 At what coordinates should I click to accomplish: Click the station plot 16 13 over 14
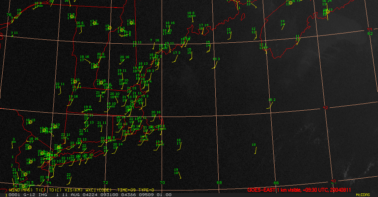pyautogui.click(x=30, y=121)
